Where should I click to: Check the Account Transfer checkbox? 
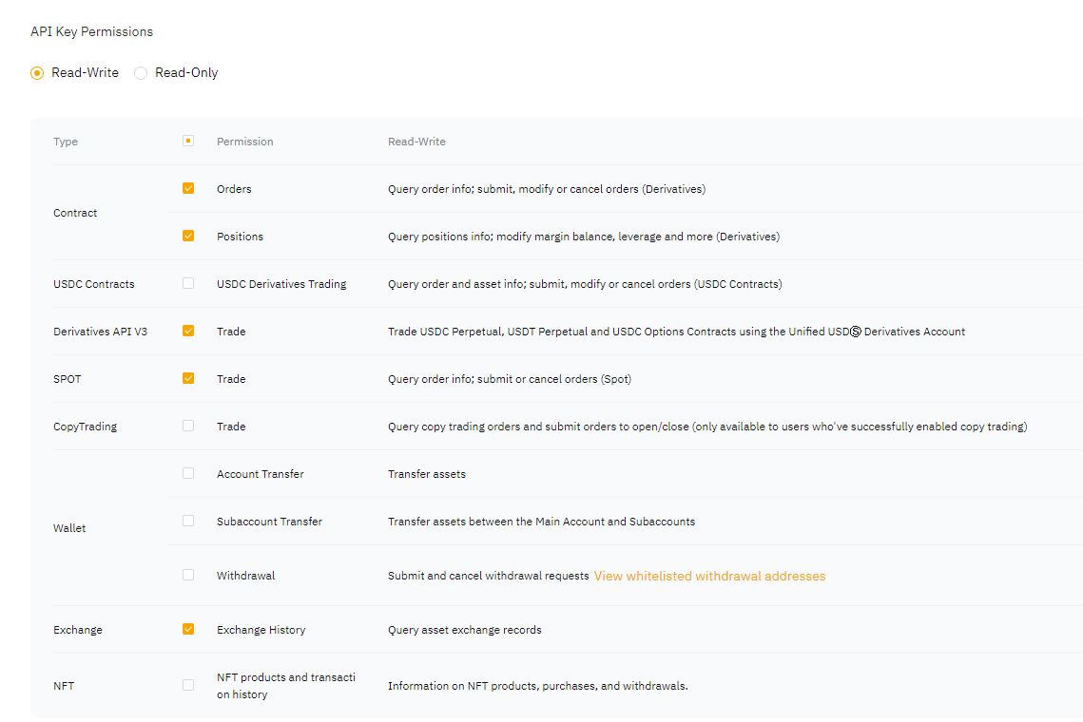click(188, 473)
